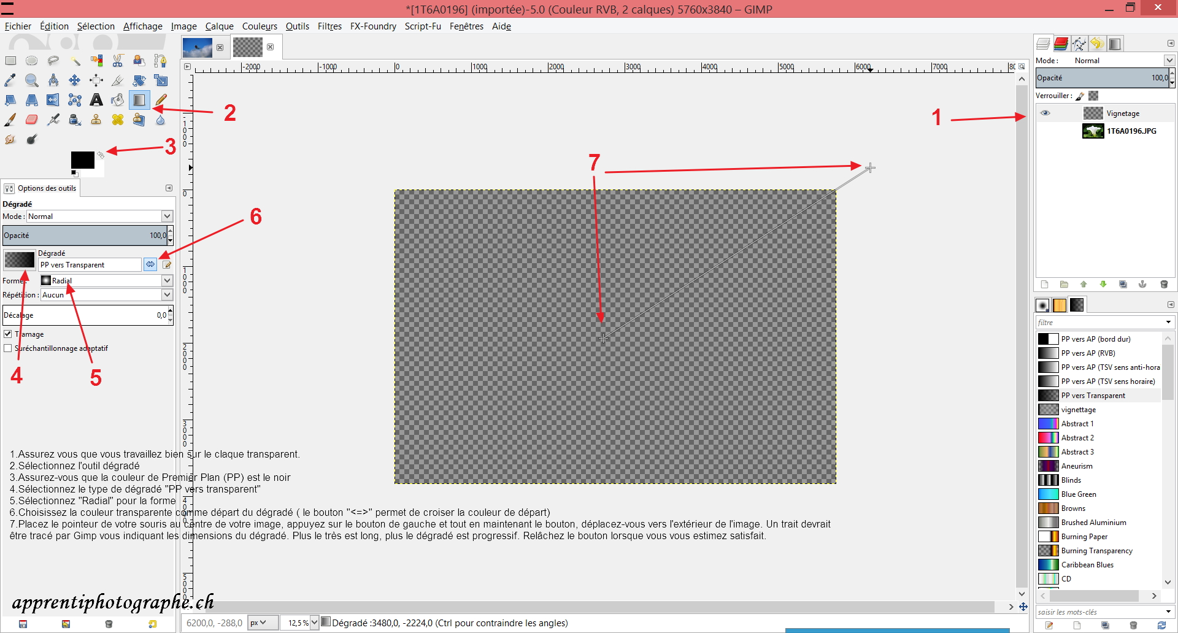
Task: Select the Blend gradient tool
Action: click(139, 100)
